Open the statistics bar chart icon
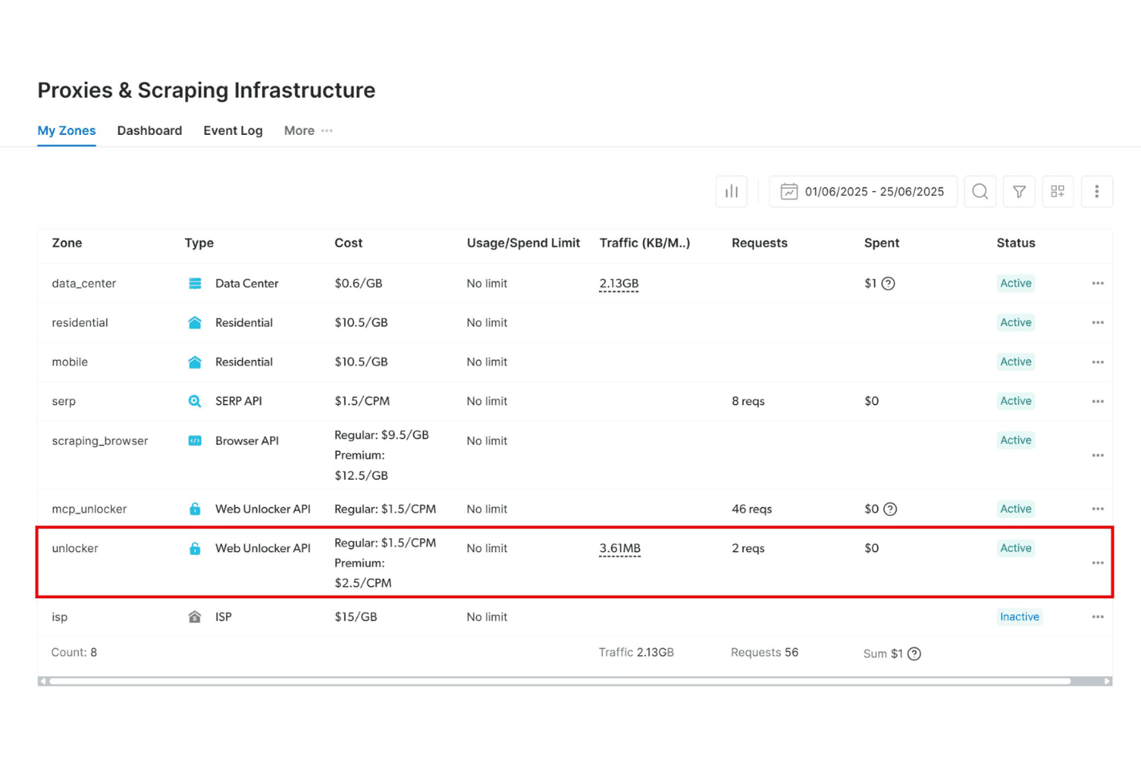Image resolution: width=1141 pixels, height=761 pixels. (x=732, y=191)
